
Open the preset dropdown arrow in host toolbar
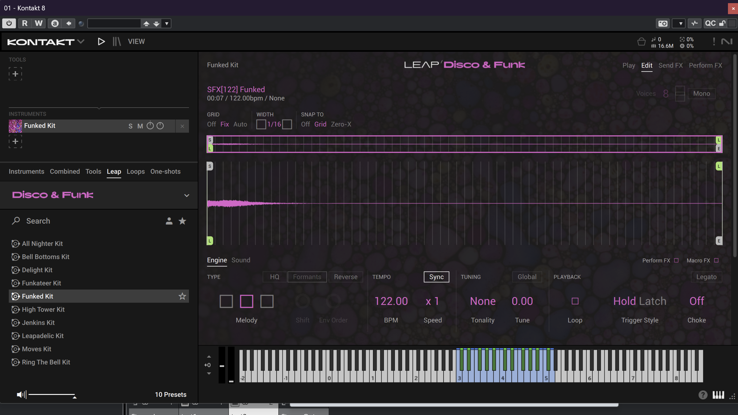tap(167, 24)
